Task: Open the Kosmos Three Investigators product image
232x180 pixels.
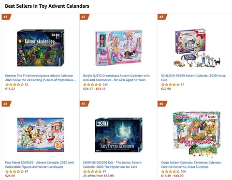Action: 41,48
